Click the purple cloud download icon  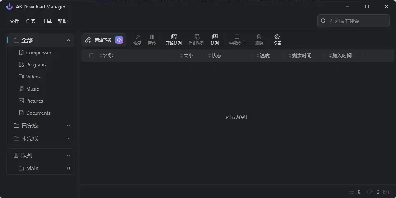click(119, 40)
